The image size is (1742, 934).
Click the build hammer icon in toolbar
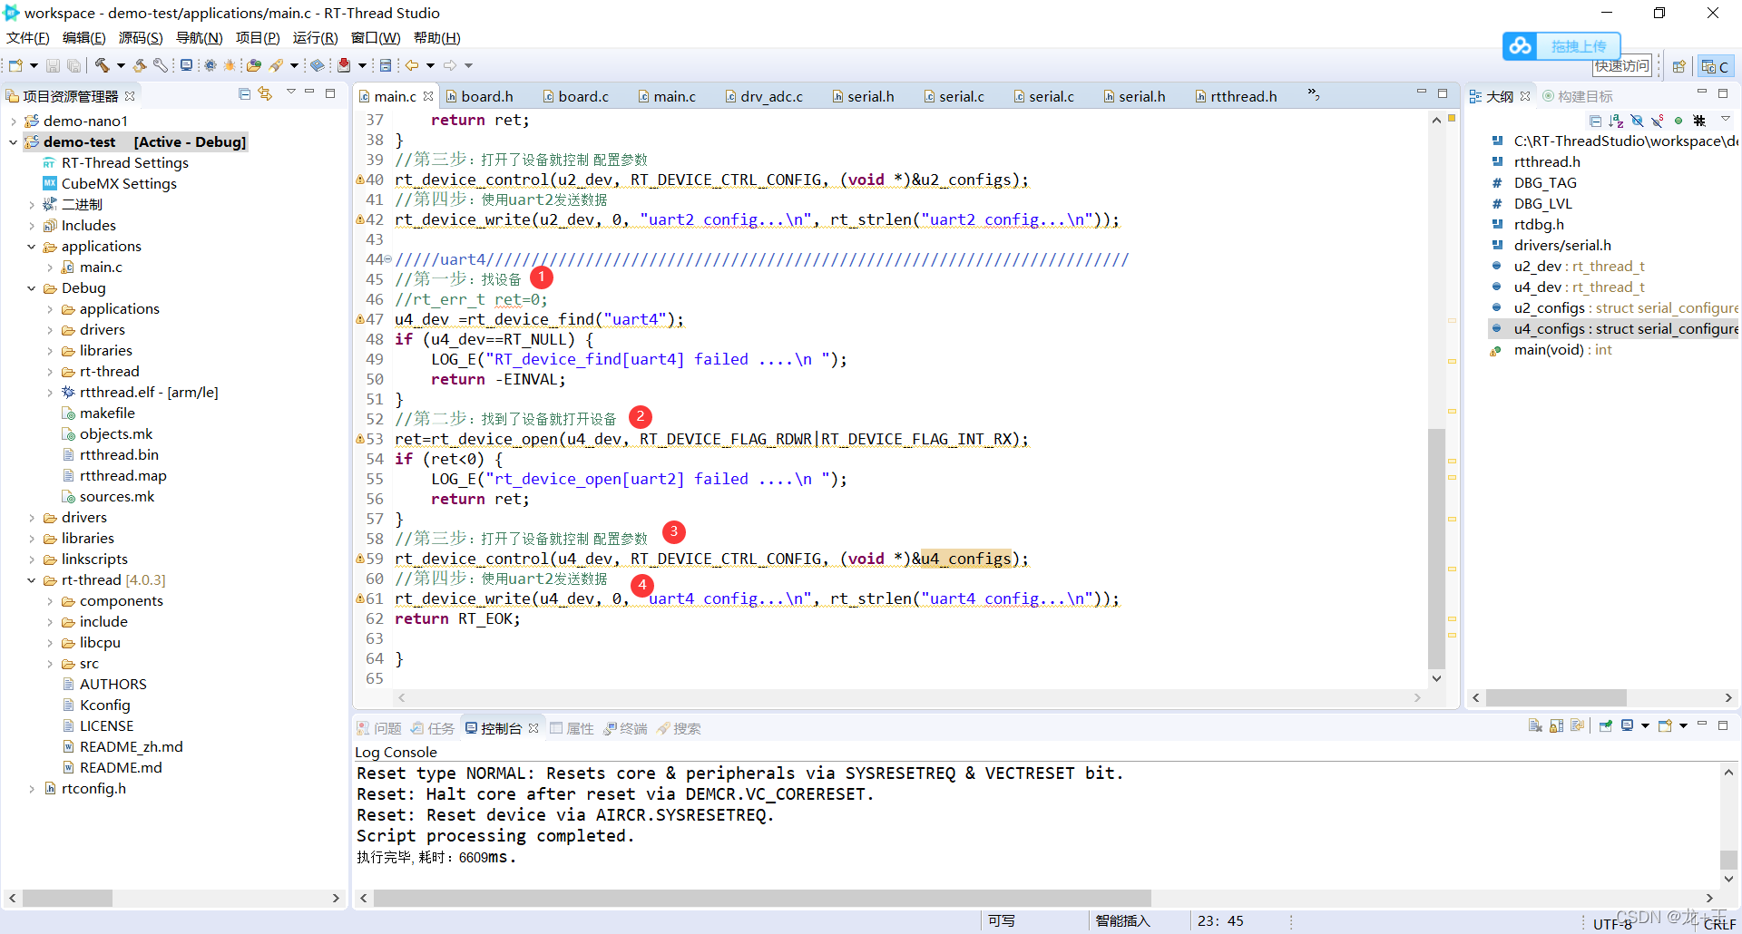coord(103,65)
